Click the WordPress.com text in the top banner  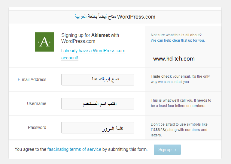coord(136,17)
